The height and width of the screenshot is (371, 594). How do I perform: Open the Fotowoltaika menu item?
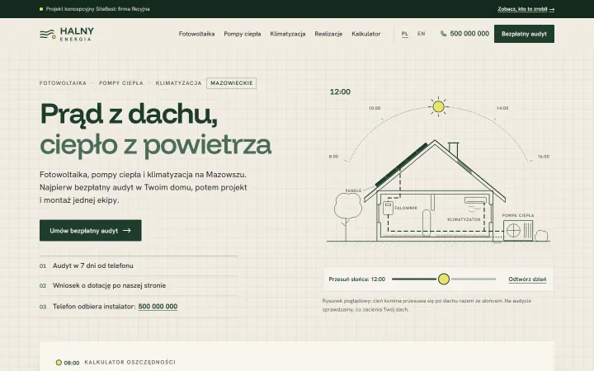[196, 34]
